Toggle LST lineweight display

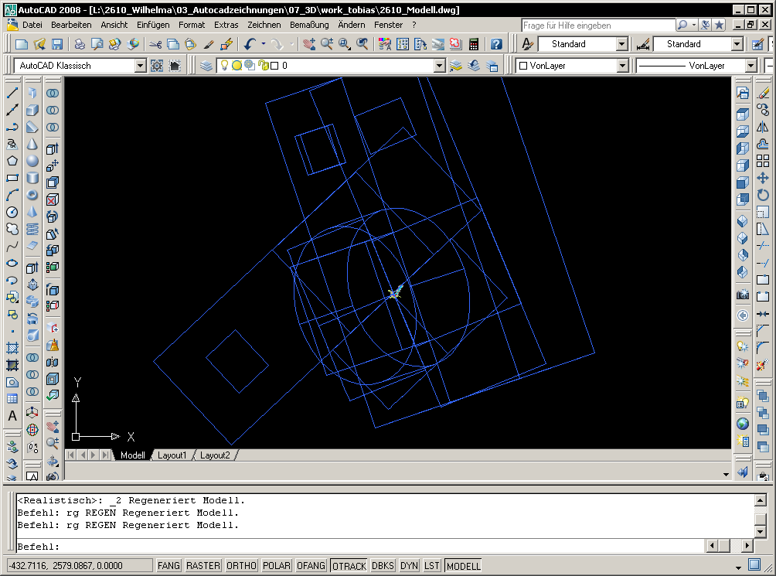pos(431,566)
